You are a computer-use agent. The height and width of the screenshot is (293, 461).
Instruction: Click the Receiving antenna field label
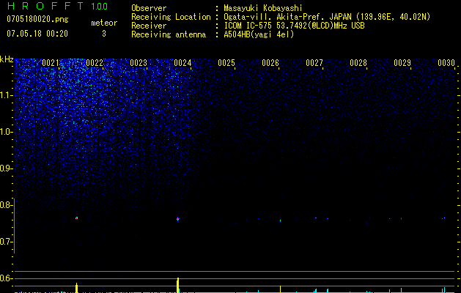(169, 34)
